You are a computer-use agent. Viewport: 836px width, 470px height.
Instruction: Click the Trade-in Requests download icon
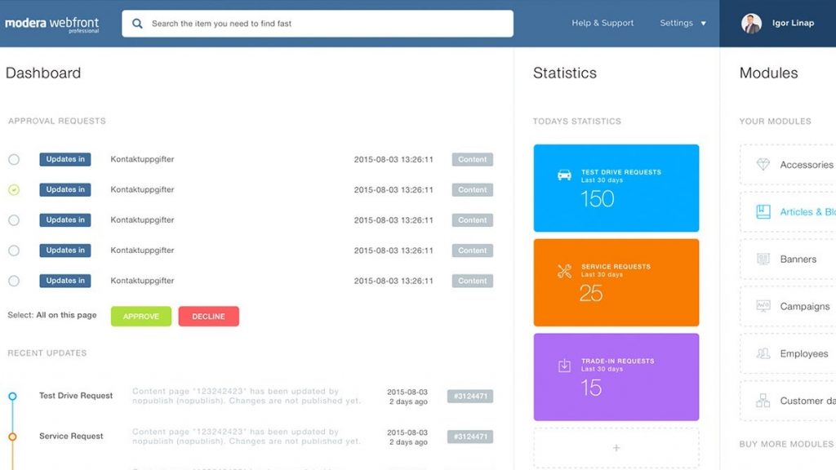564,366
